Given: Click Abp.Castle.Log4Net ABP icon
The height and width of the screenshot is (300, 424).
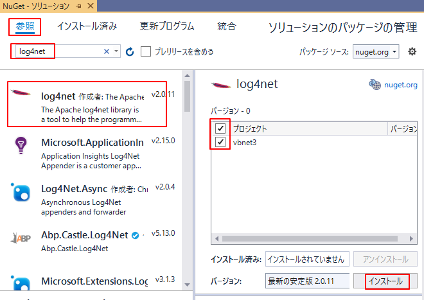Looking at the screenshot, I should pos(21,238).
